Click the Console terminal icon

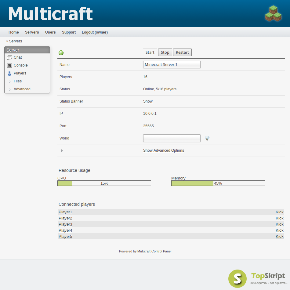tap(9, 65)
